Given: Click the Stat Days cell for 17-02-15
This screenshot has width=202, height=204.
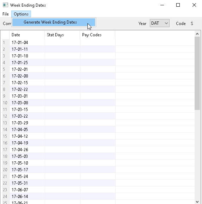Looking at the screenshot, I should pos(62,83).
